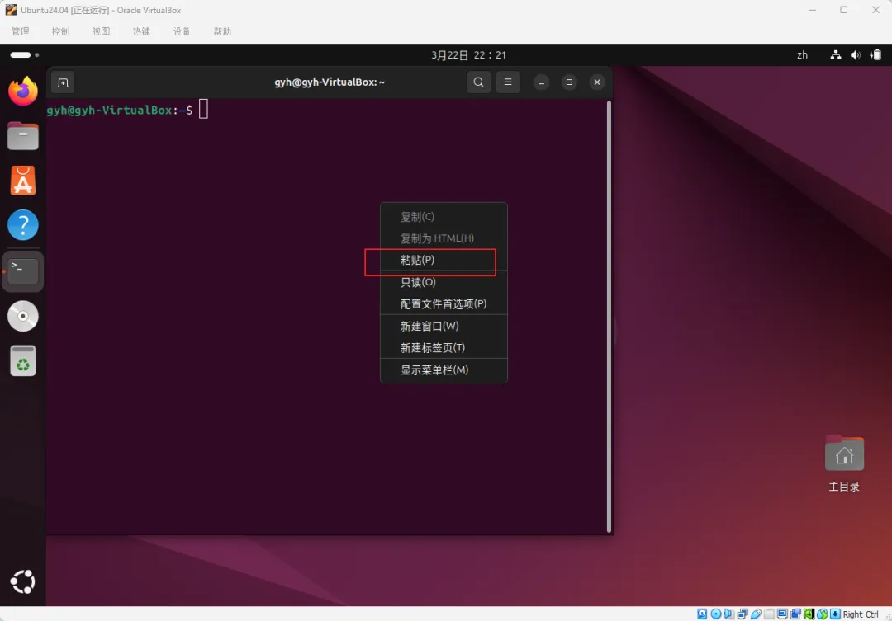The width and height of the screenshot is (892, 621).
Task: Choose 新建窗口(W) in context menu
Action: (444, 326)
